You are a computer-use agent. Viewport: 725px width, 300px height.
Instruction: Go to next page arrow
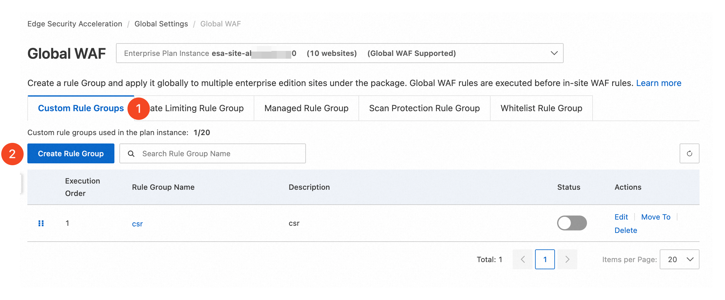tap(567, 259)
